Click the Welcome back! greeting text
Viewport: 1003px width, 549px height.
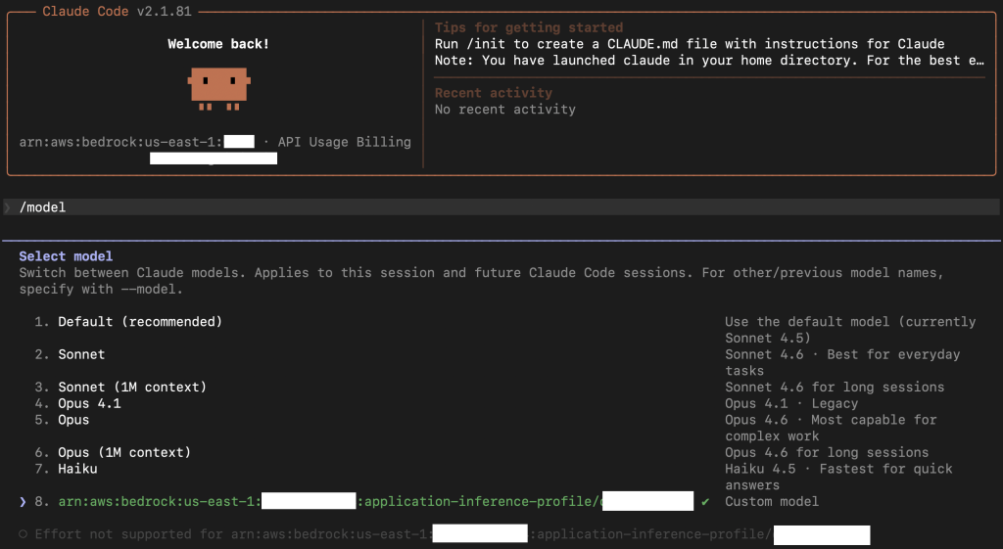click(218, 44)
